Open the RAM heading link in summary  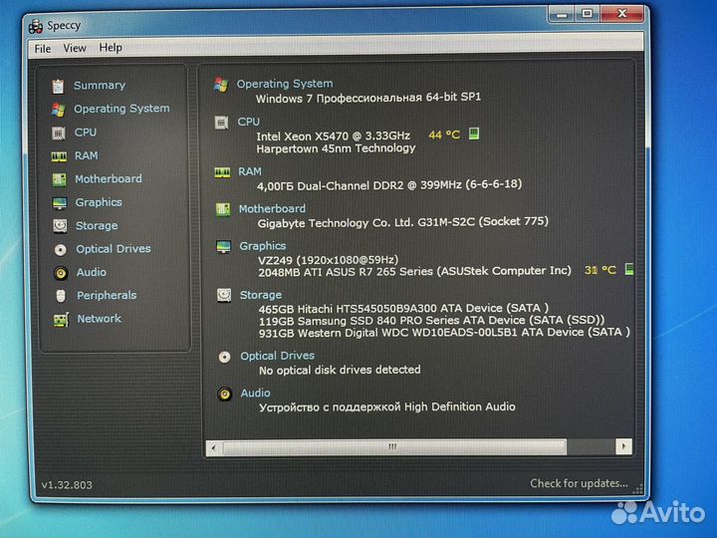point(250,171)
